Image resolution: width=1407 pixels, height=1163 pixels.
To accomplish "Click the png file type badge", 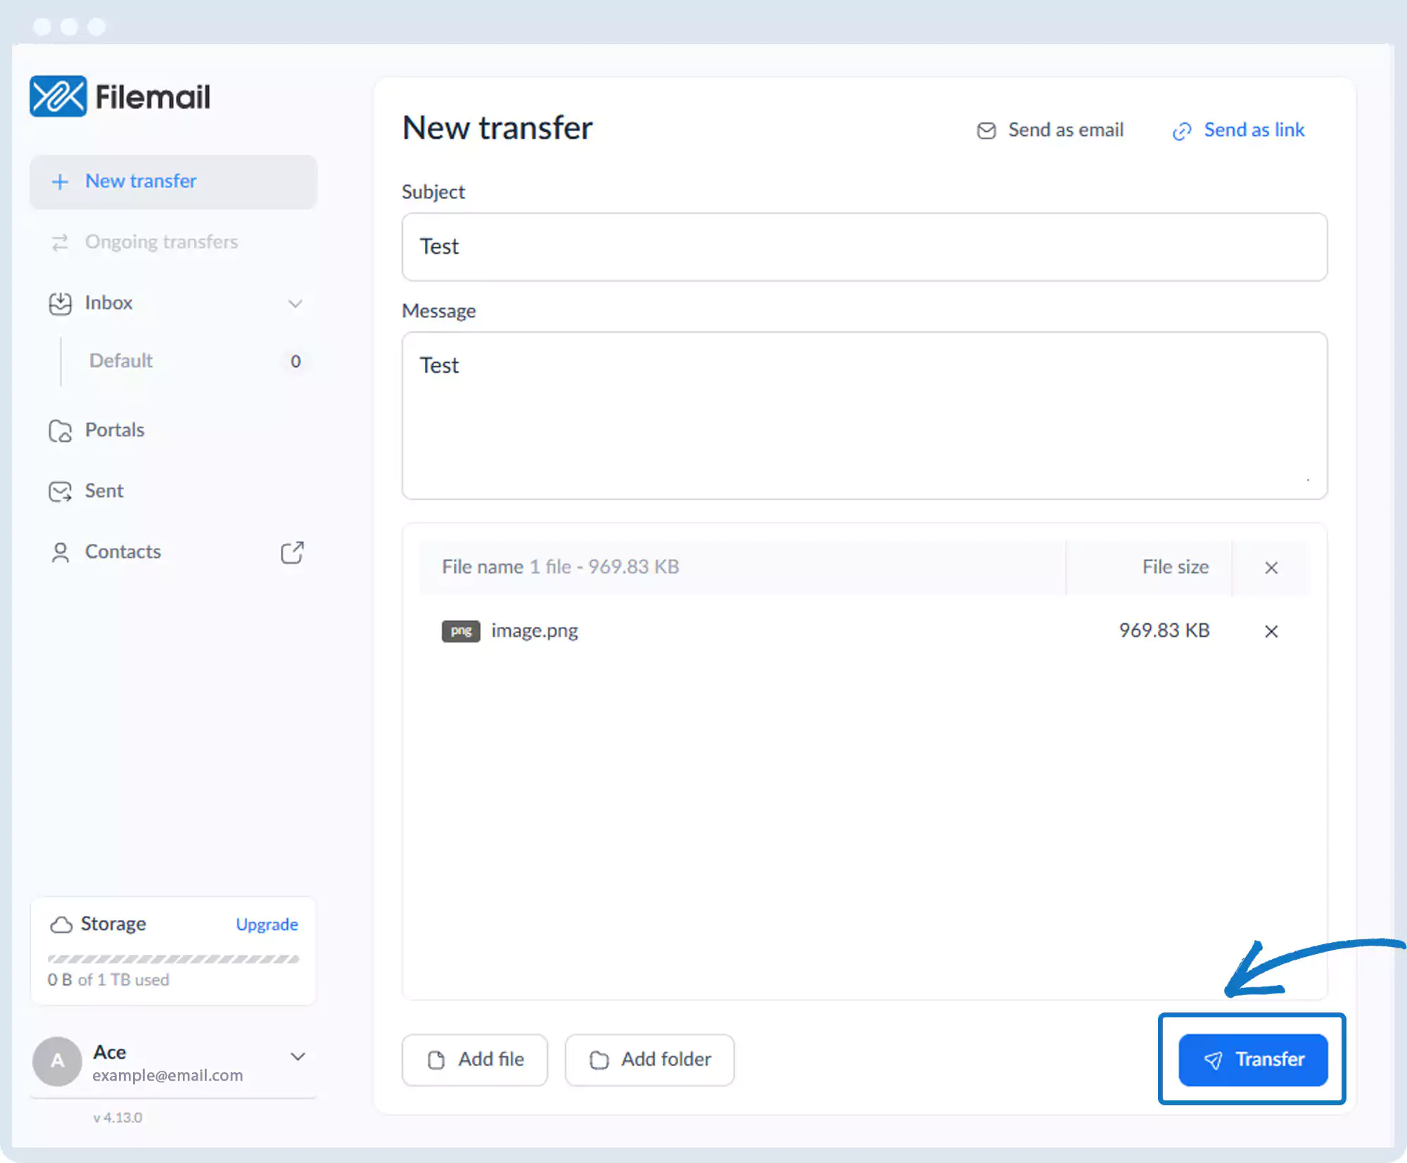I will [460, 631].
